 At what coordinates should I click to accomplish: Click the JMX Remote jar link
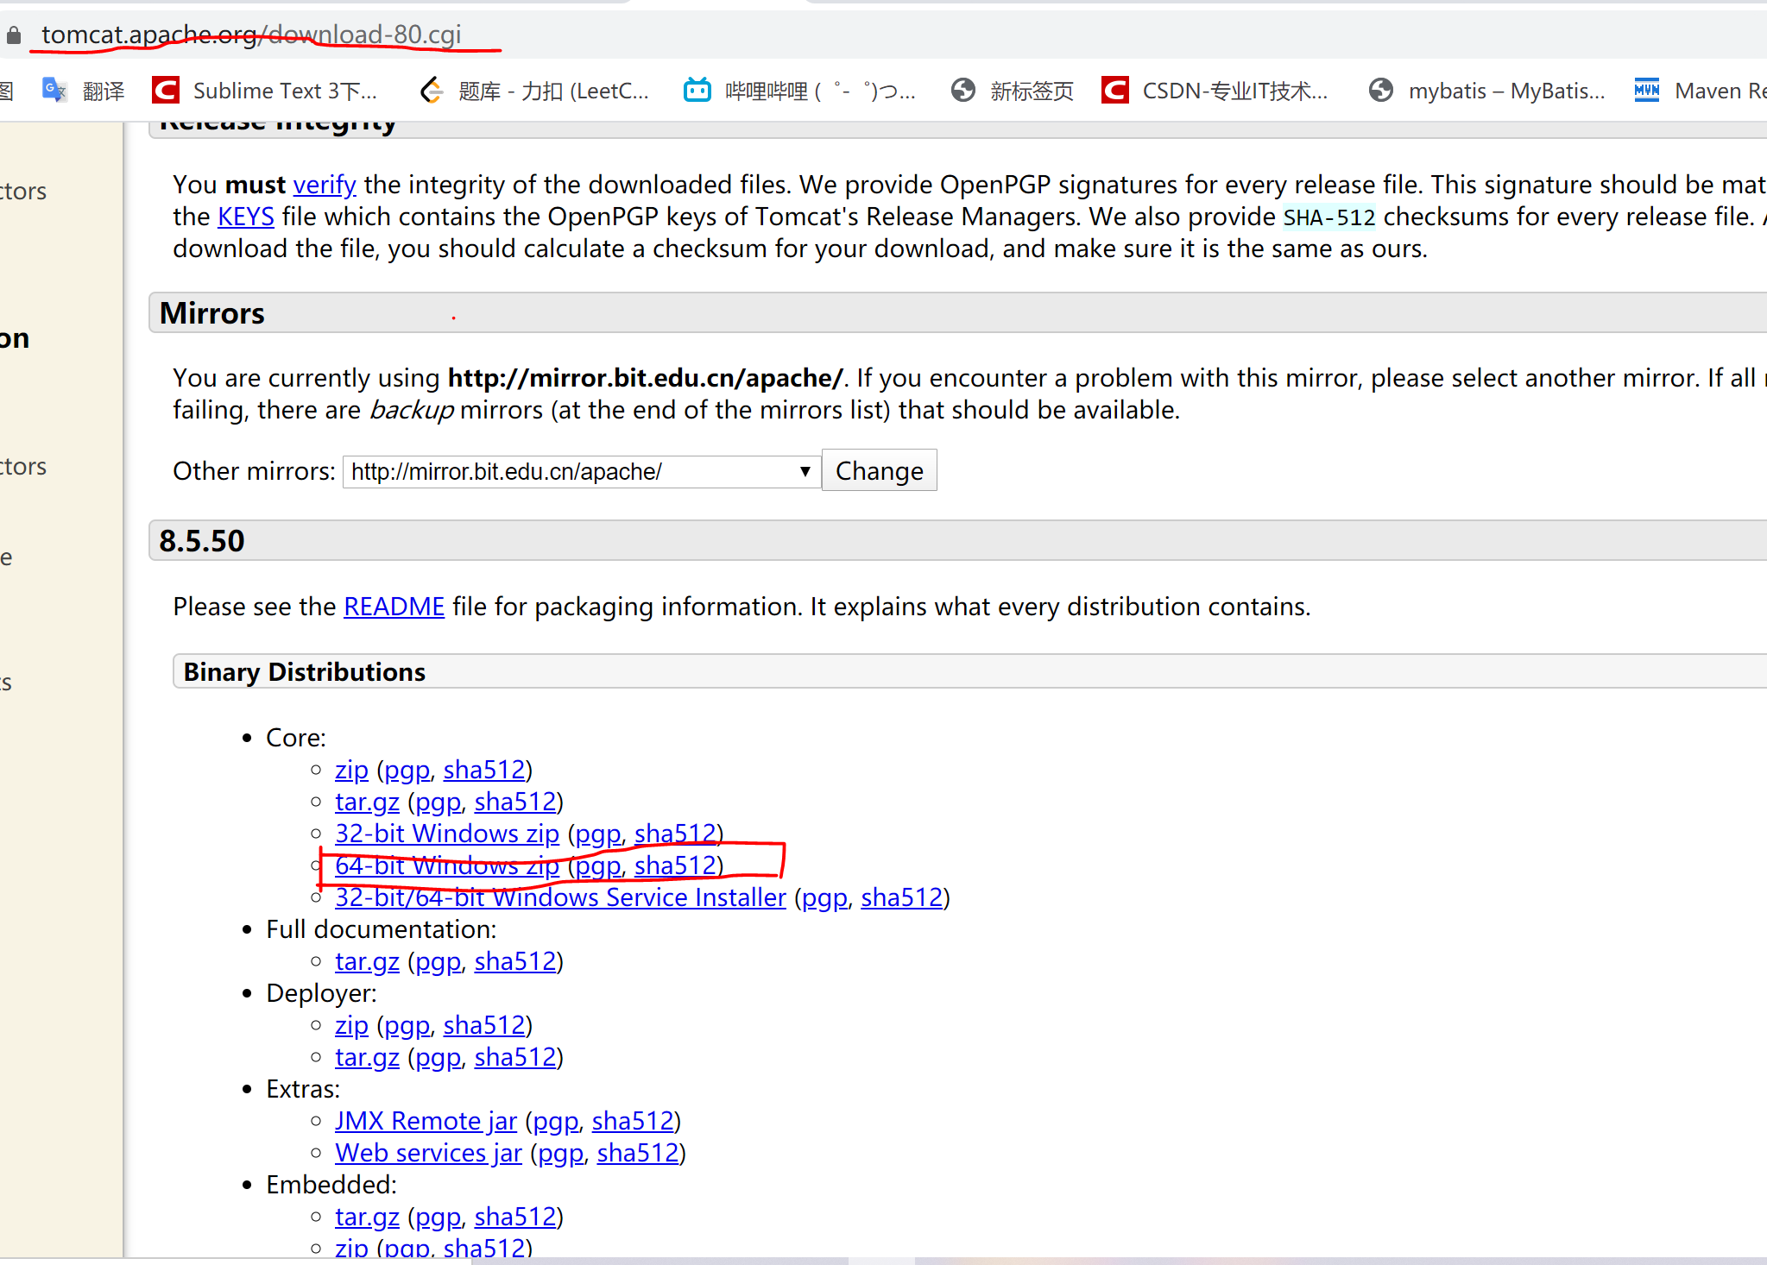click(426, 1120)
